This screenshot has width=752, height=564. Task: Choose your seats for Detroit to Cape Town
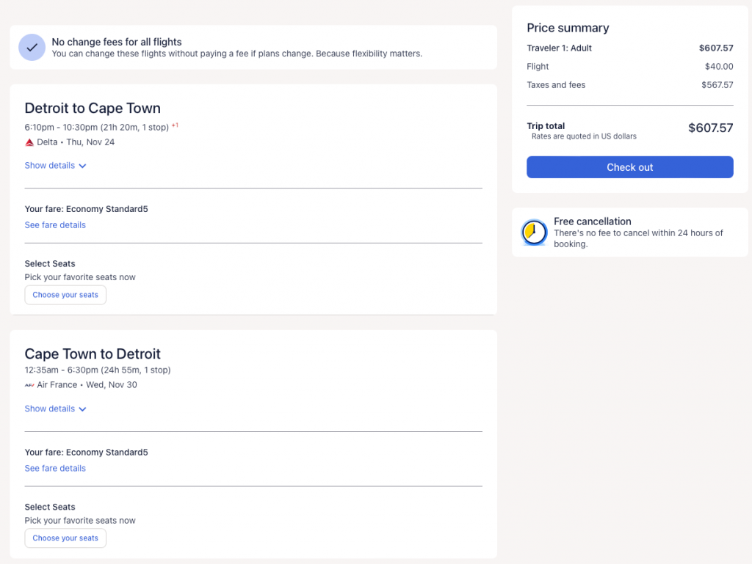(65, 295)
